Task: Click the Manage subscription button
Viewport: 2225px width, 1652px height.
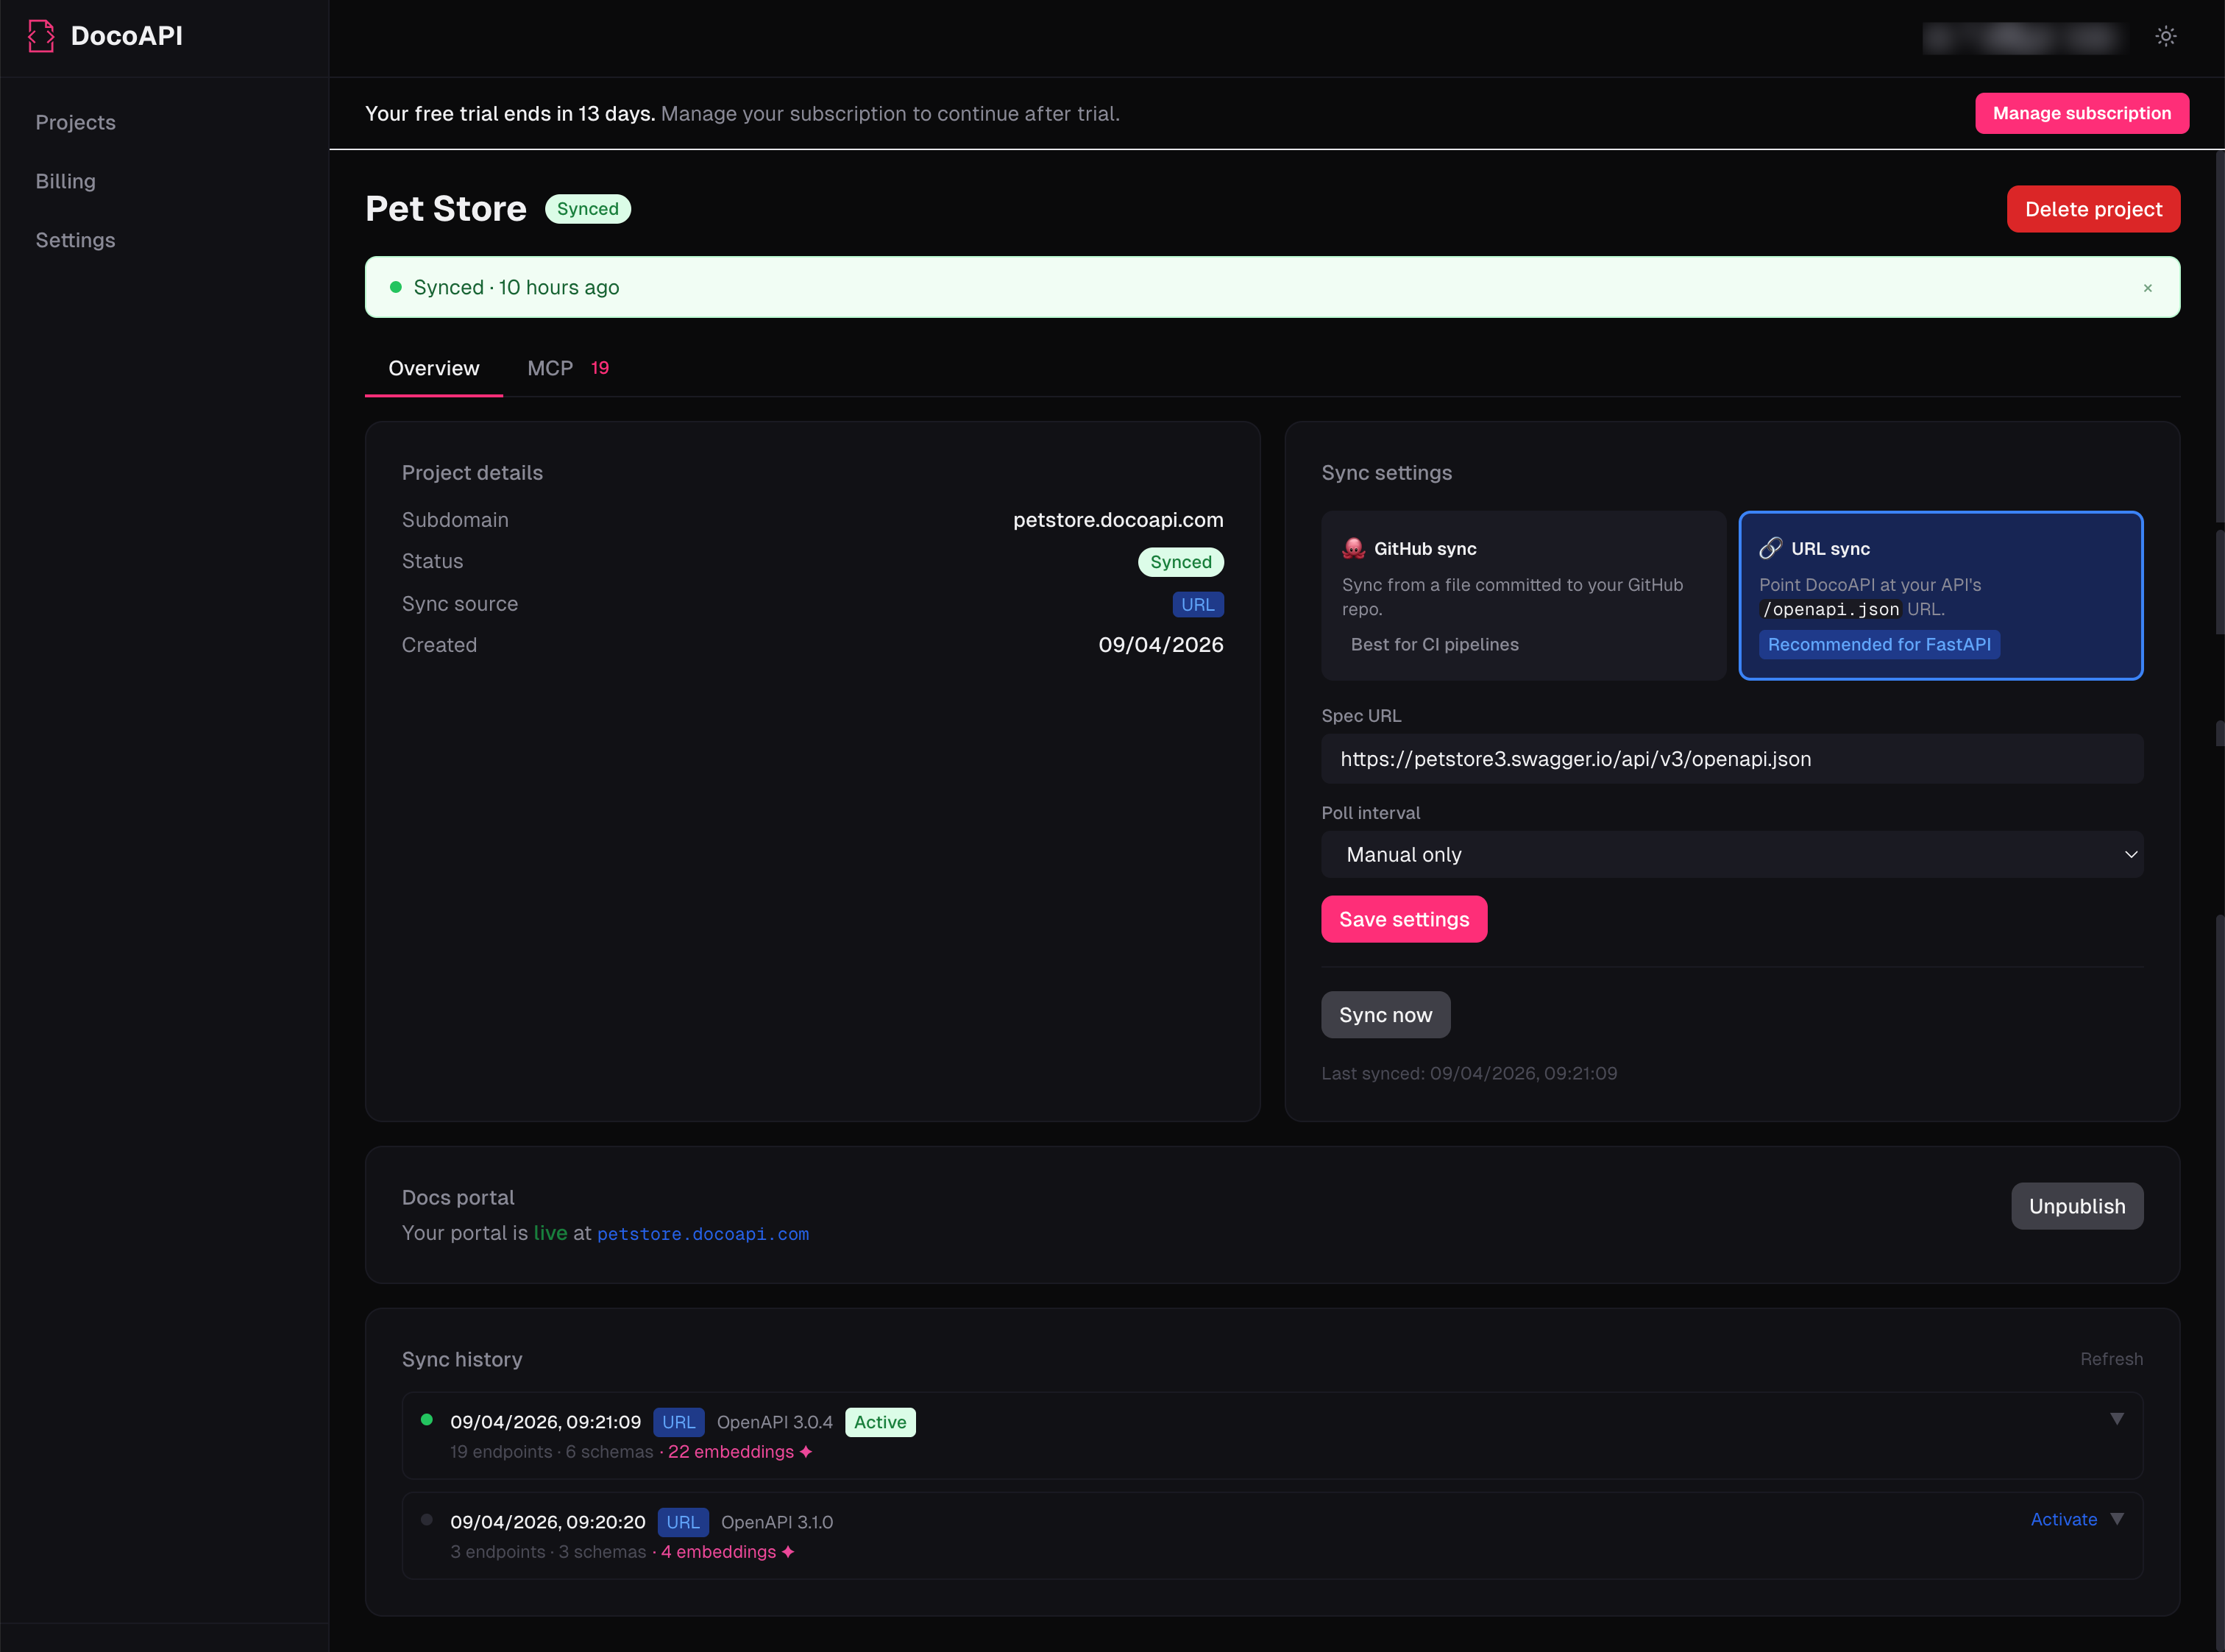Action: (2081, 113)
